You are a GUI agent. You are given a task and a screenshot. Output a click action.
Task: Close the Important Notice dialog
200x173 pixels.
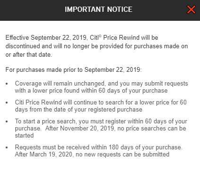pyautogui.click(x=191, y=9)
